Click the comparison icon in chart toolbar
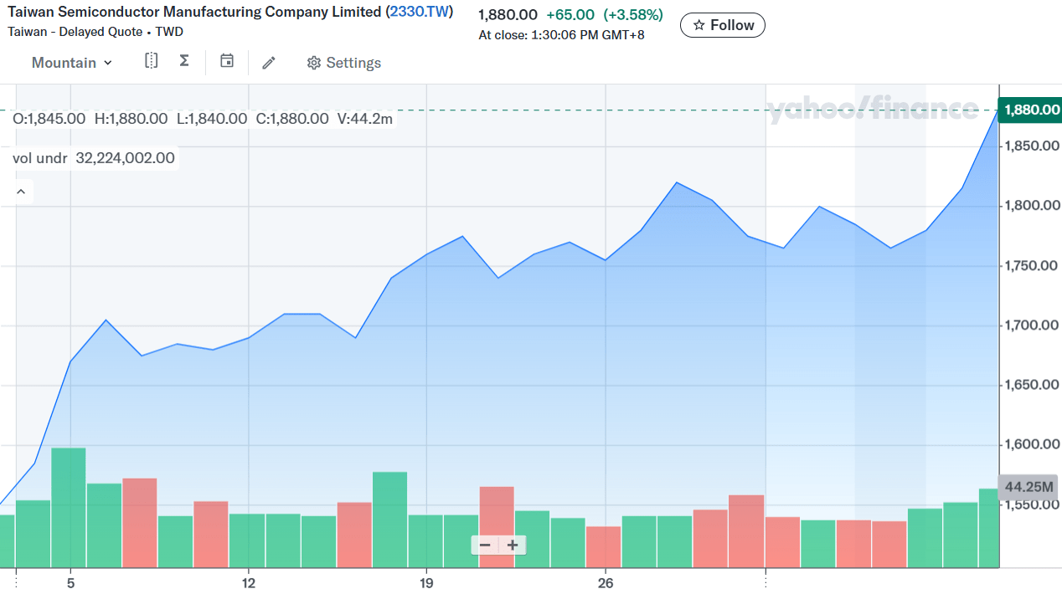The height and width of the screenshot is (589, 1062). 151,61
